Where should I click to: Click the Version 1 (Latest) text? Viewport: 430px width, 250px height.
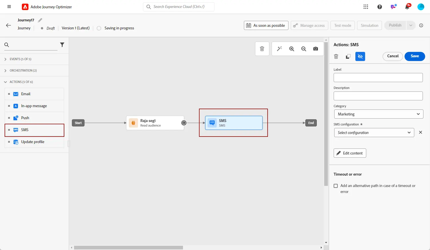click(75, 28)
